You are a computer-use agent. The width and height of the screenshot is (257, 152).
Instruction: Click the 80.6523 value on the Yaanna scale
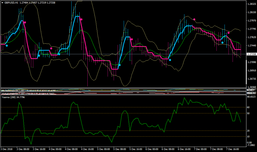coord(252,97)
